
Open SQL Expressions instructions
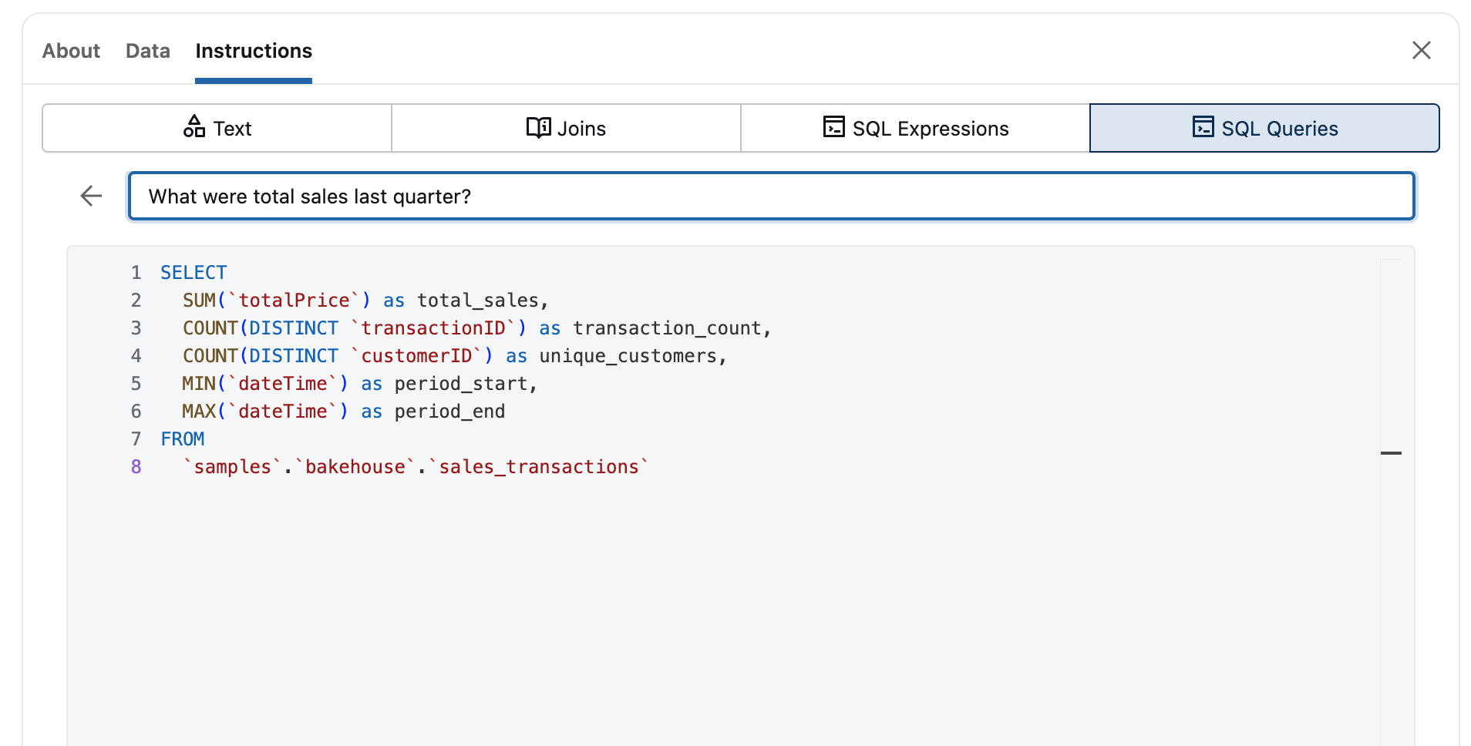coord(914,127)
